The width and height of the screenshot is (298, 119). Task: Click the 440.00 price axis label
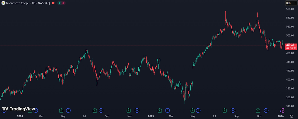pos(290,62)
